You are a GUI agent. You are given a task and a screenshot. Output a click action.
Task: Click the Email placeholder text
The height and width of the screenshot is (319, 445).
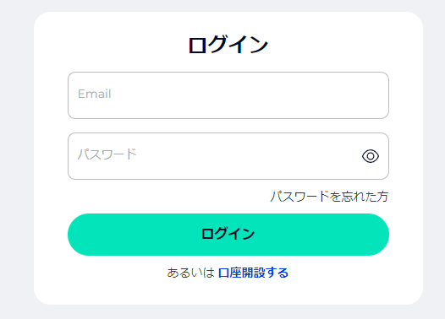coord(95,94)
